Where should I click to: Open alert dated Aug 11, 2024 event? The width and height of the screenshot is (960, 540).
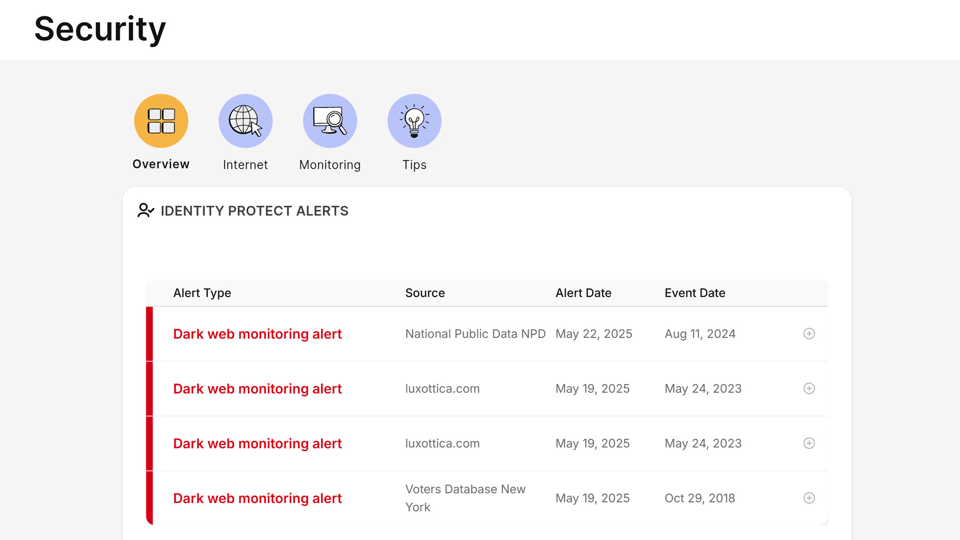click(x=700, y=334)
